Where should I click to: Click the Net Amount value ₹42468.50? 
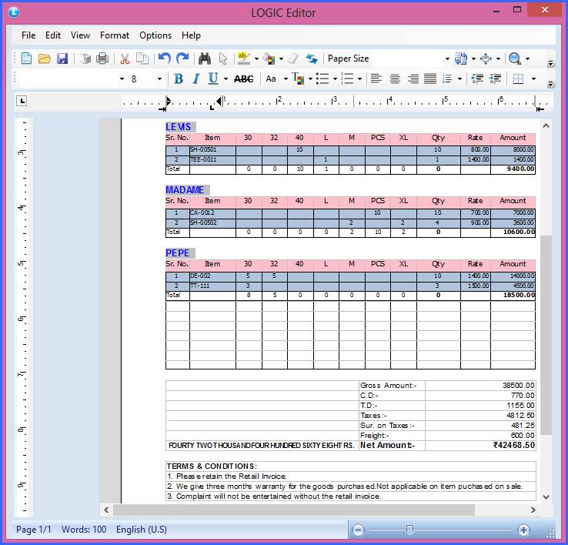pos(513,445)
